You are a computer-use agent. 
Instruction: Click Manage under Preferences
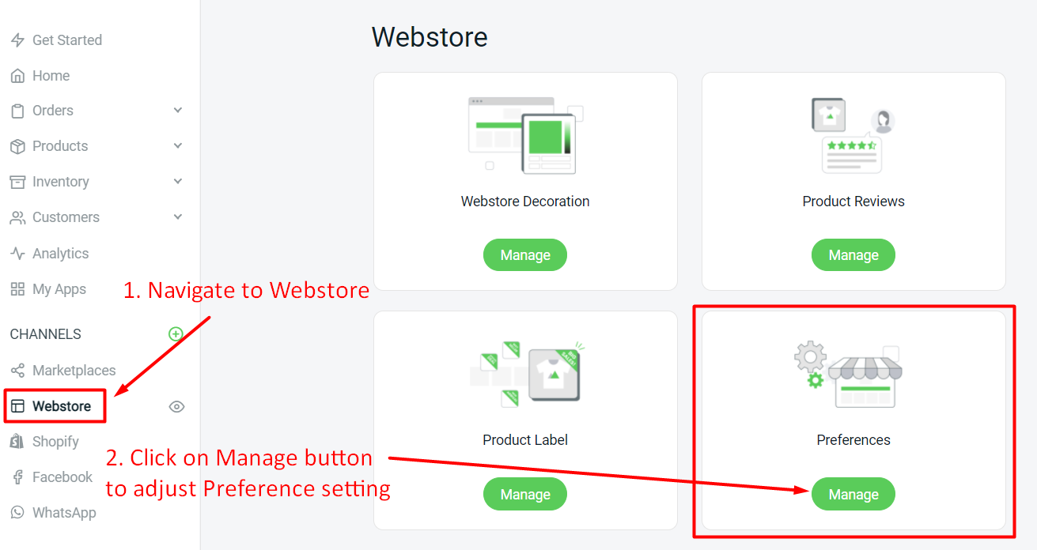[x=853, y=494]
